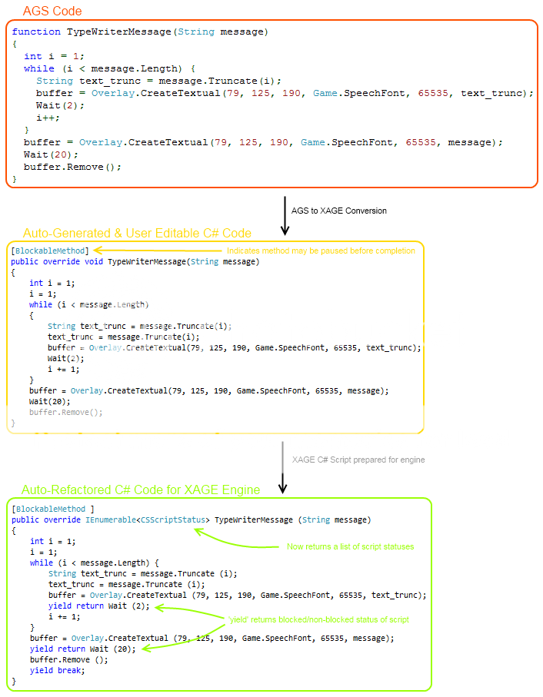Click the "yield return Wait (2);" line
Screen dimensions: 543x697
click(x=98, y=606)
